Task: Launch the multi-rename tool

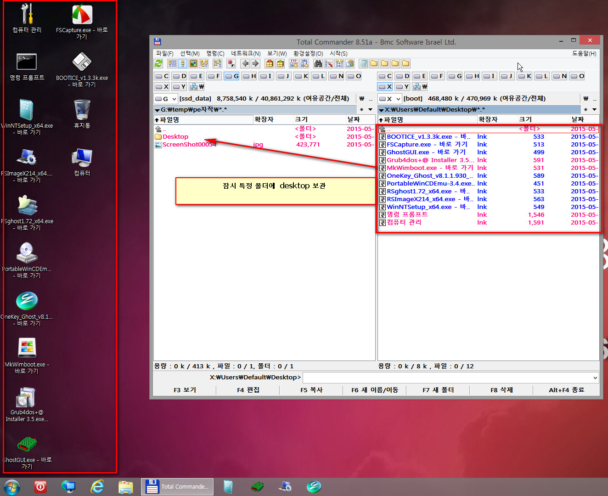Action: click(x=329, y=63)
